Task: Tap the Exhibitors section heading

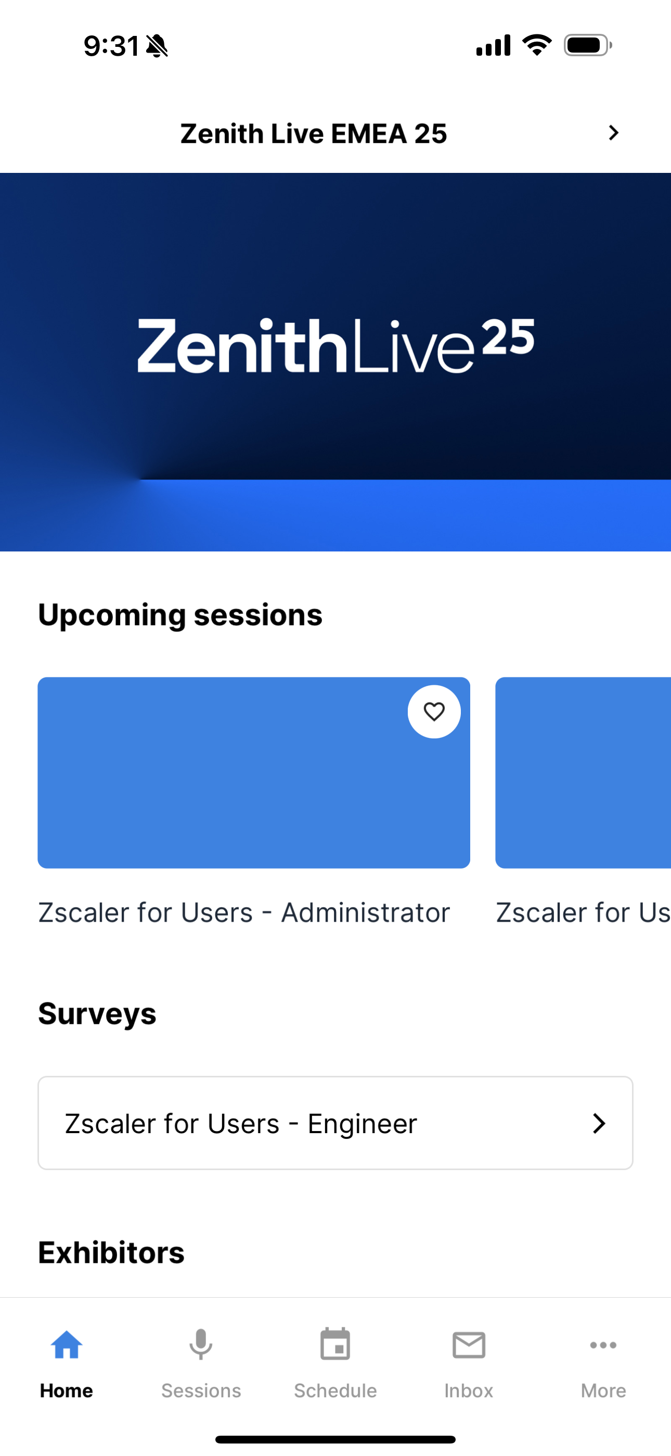Action: tap(111, 1252)
